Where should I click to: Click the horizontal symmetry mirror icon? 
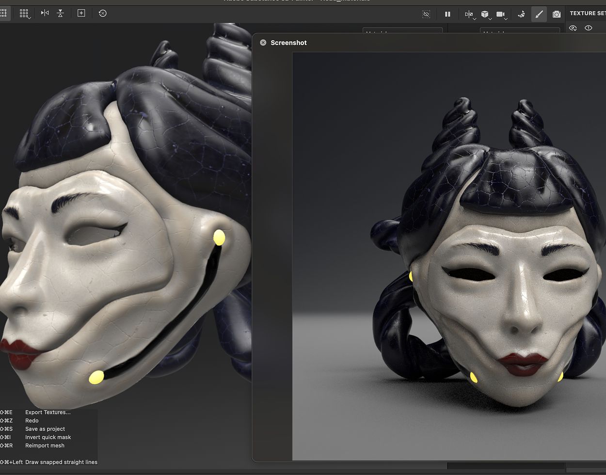(45, 13)
